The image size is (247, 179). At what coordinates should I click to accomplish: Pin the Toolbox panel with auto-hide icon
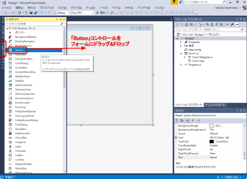(61, 19)
